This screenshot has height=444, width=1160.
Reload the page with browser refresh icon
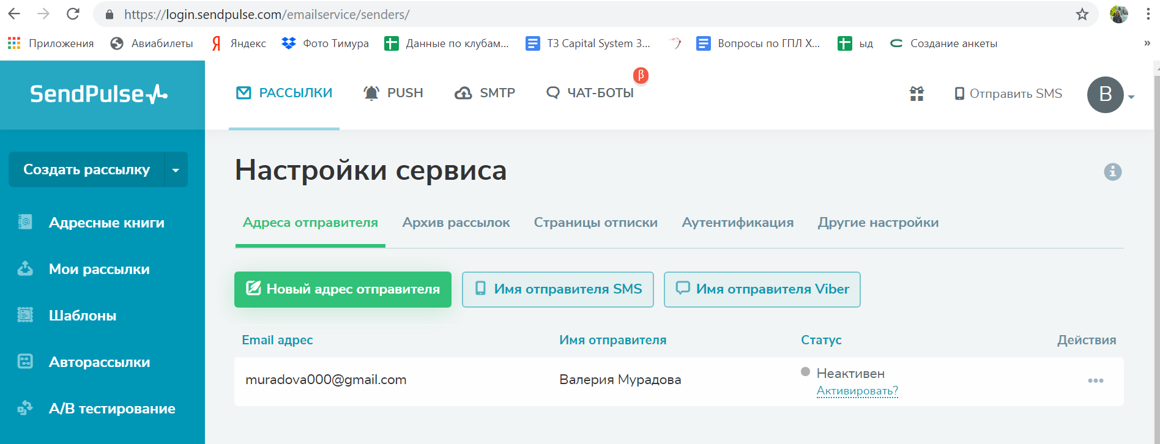click(73, 14)
